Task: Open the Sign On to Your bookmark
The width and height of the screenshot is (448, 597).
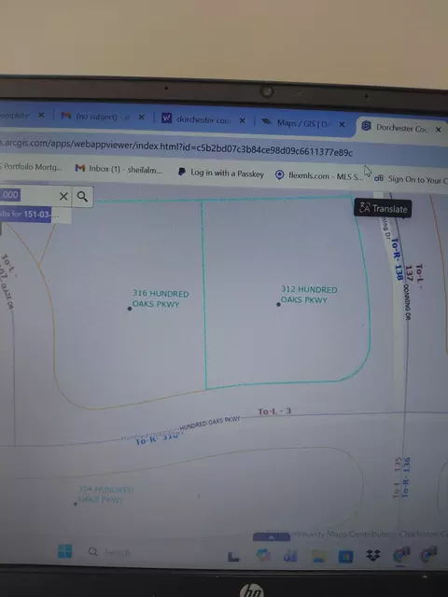Action: (x=411, y=178)
